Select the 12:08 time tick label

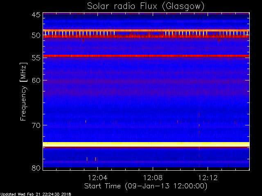153,178
